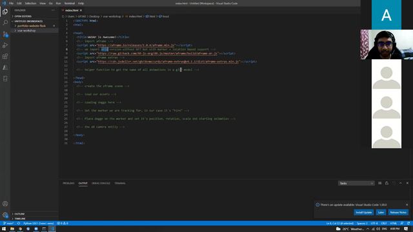The width and height of the screenshot is (413, 232).
Task: Switch to the Terminal panel tab
Action: point(120,183)
